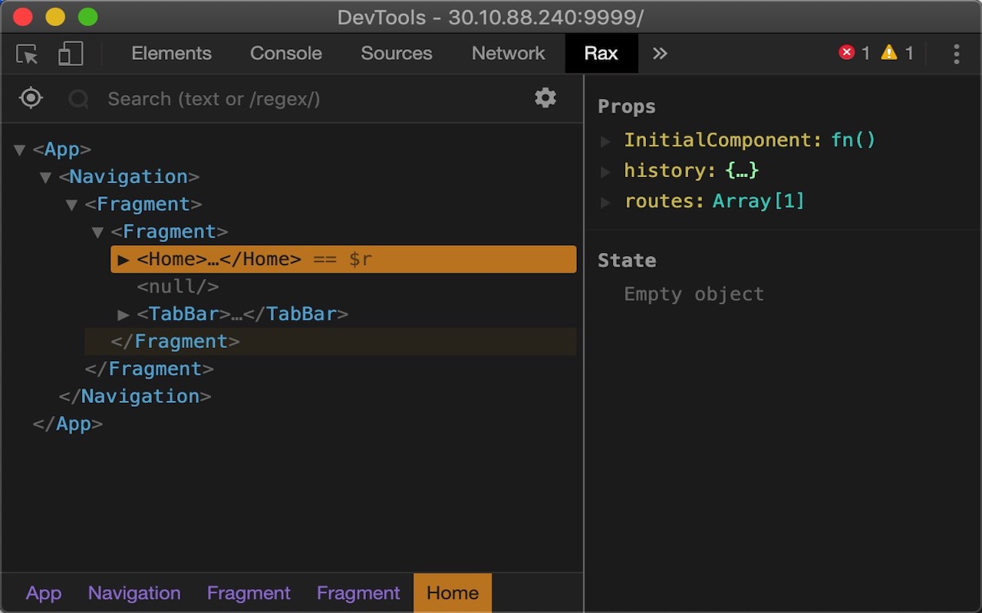Open the DevTools three-dot menu

[x=956, y=53]
